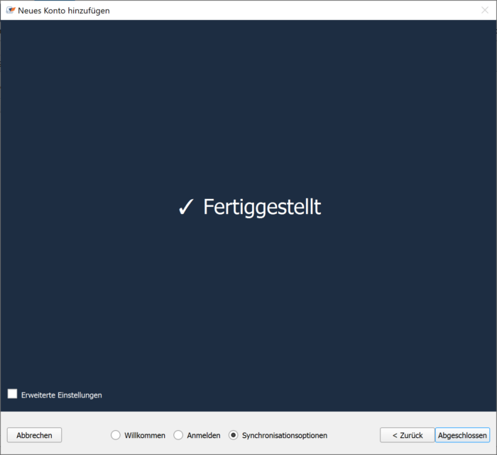Click the Anmelden step label text
Screen dimensions: 497x455
click(x=204, y=435)
